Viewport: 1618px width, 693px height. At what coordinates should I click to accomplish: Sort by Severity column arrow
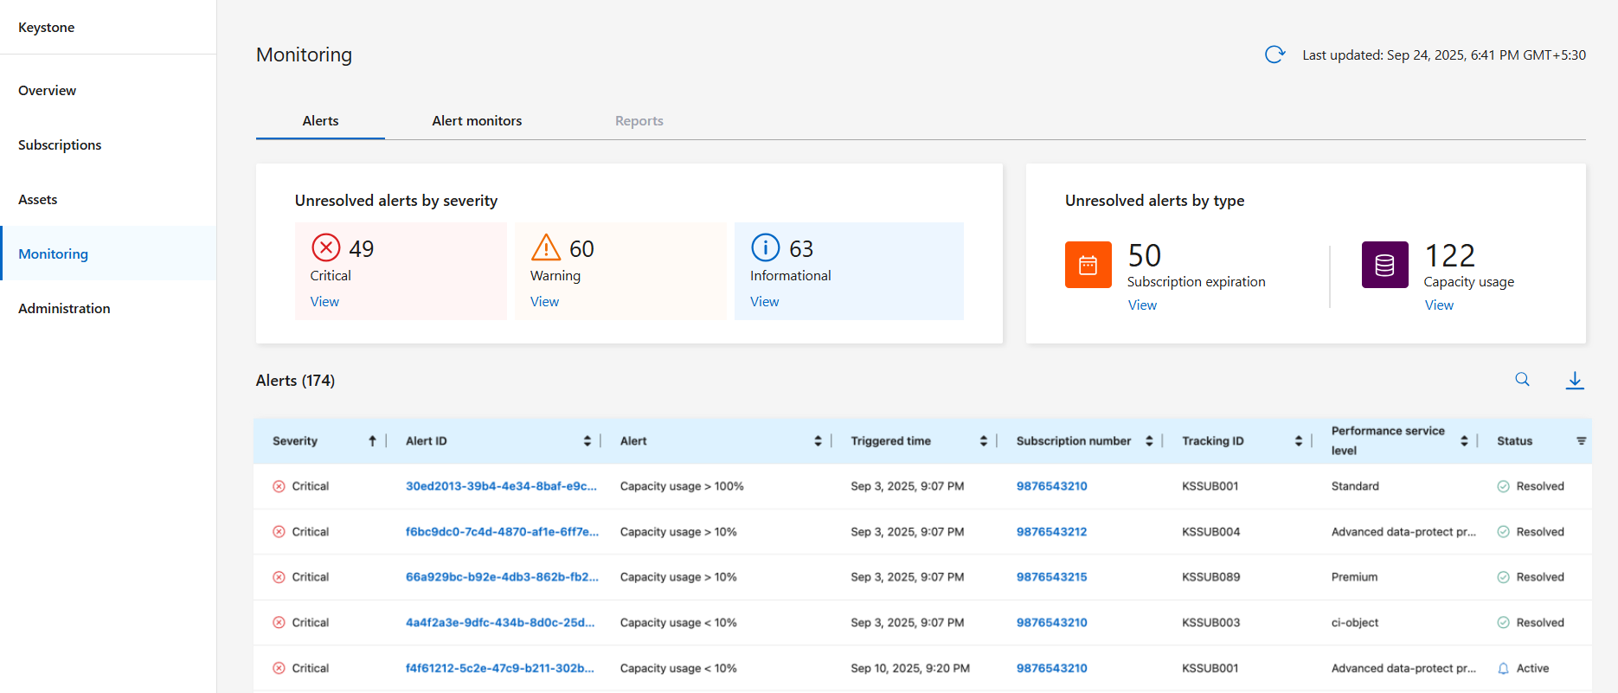372,441
